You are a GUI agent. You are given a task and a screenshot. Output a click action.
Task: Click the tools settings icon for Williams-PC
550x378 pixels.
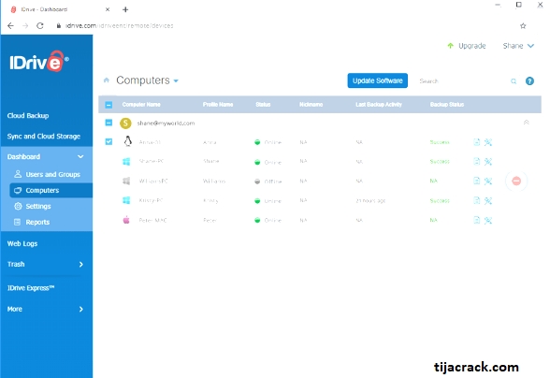point(488,182)
